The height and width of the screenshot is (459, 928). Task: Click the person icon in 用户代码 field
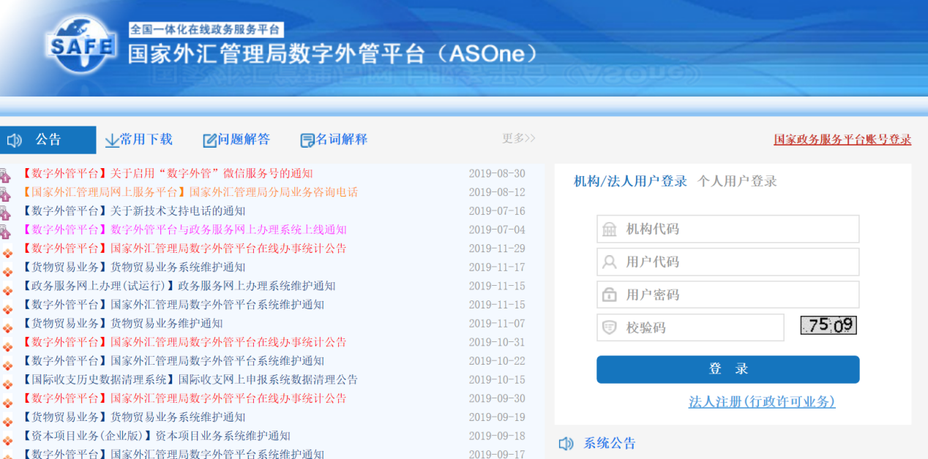(609, 262)
